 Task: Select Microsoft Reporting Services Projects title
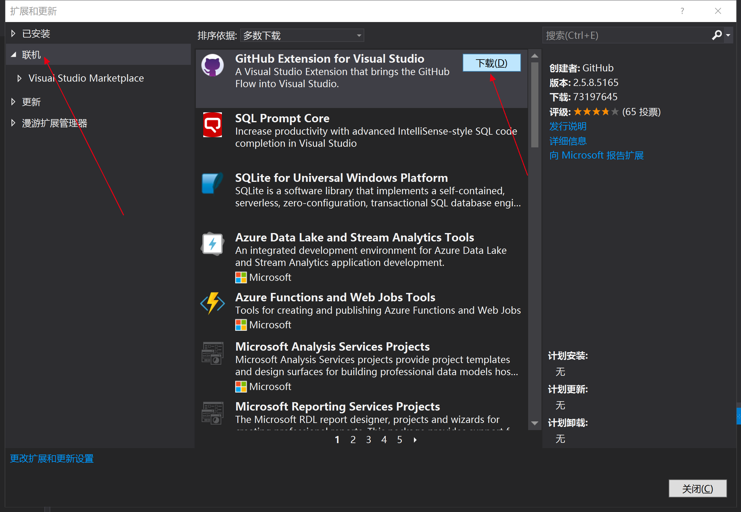[338, 407]
